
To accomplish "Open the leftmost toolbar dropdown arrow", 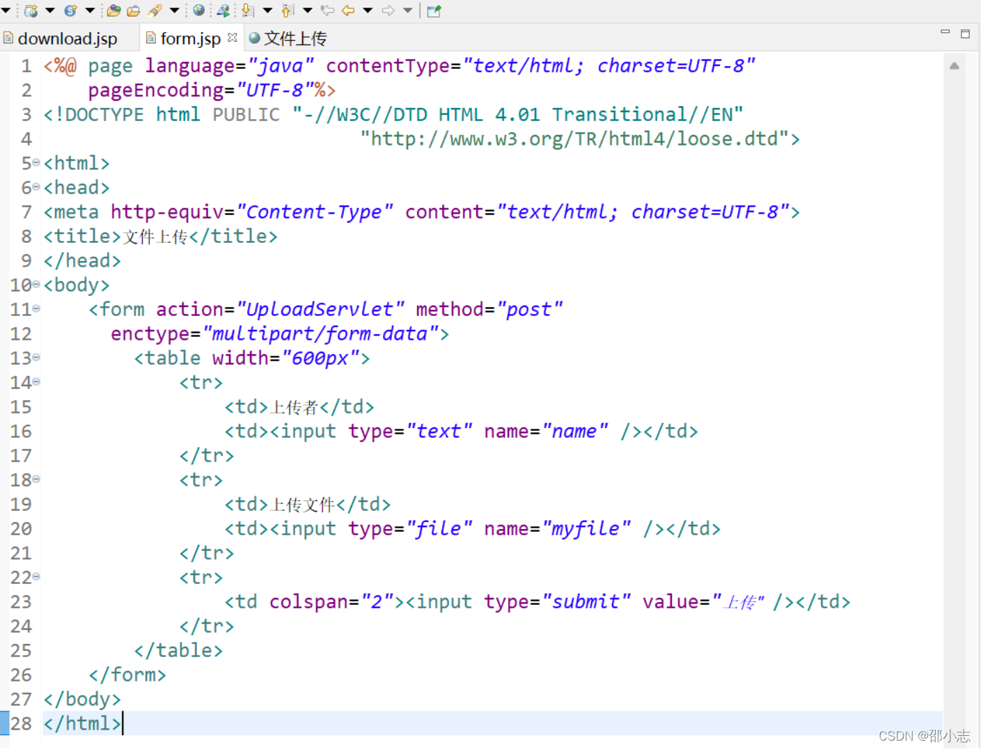I will pyautogui.click(x=6, y=10).
